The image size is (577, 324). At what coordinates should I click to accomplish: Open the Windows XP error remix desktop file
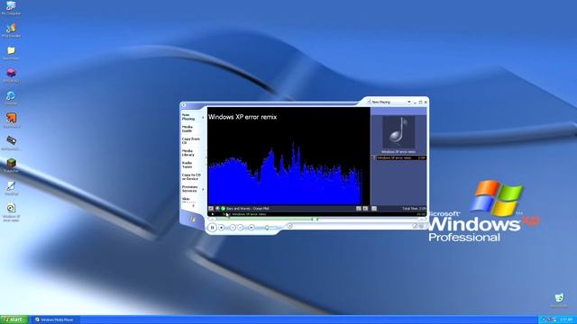coord(11,212)
